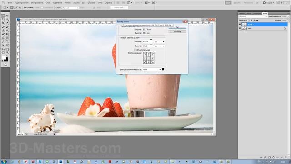Anchor canvas to bottom-left arrow

point(145,62)
